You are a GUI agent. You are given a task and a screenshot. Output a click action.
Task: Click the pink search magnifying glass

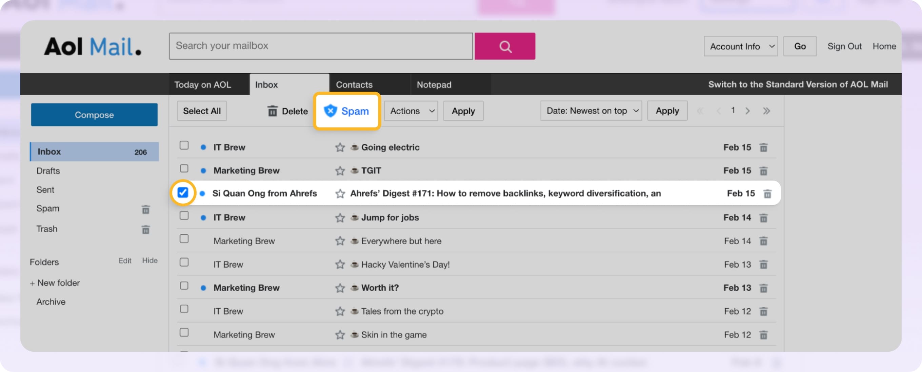click(x=505, y=46)
